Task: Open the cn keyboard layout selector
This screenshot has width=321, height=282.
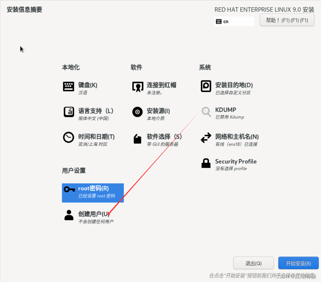Action: tap(234, 21)
